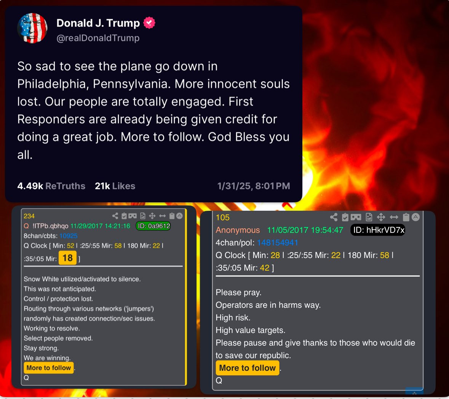Click the image file icon on post 234
Screen dimensions: 449x399
[142, 216]
